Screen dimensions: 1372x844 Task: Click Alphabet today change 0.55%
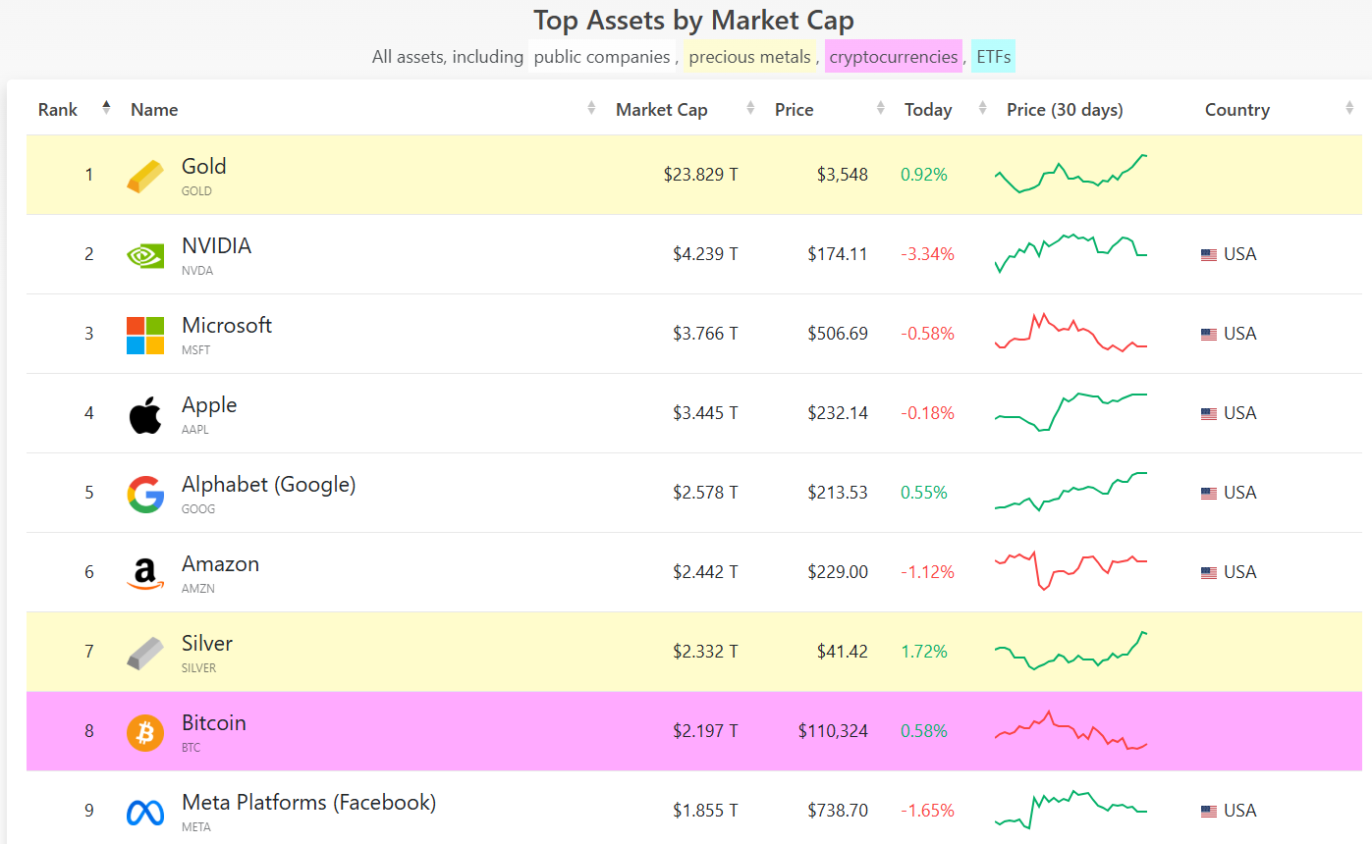click(x=924, y=493)
